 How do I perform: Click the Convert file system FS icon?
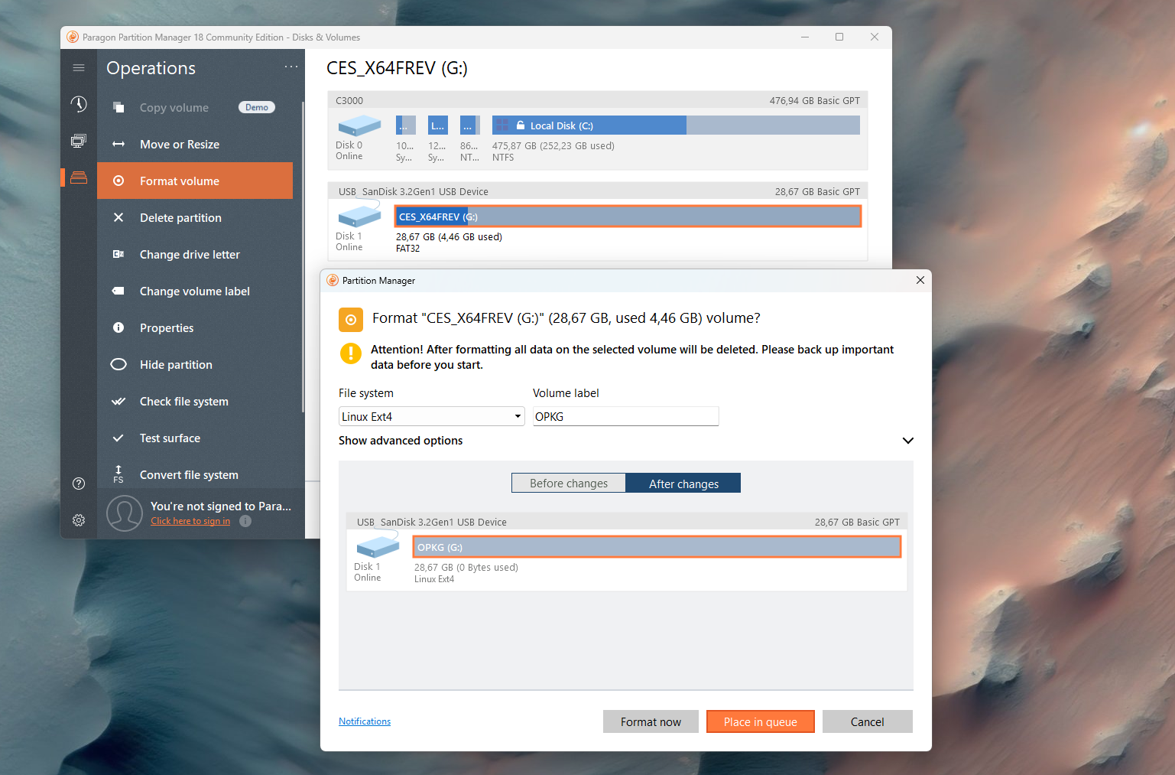[118, 474]
